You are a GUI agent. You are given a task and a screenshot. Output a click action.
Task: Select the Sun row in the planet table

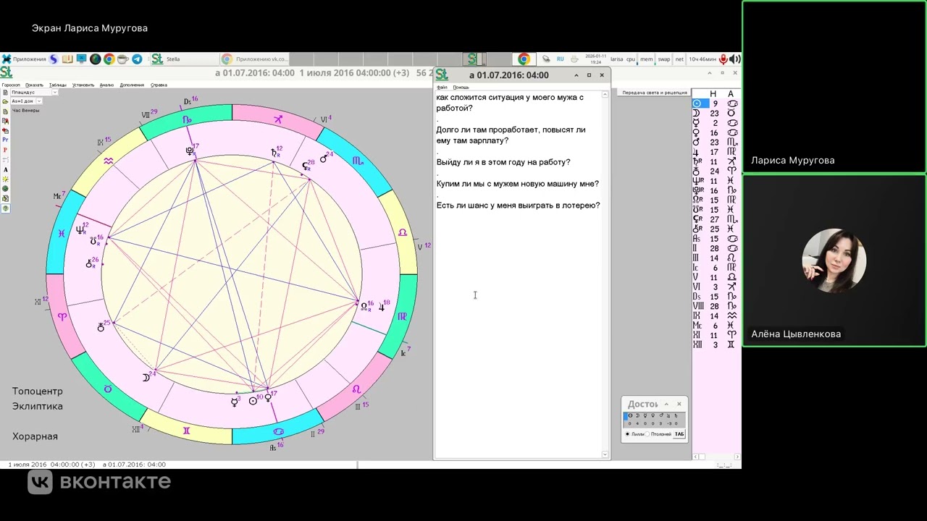(715, 103)
